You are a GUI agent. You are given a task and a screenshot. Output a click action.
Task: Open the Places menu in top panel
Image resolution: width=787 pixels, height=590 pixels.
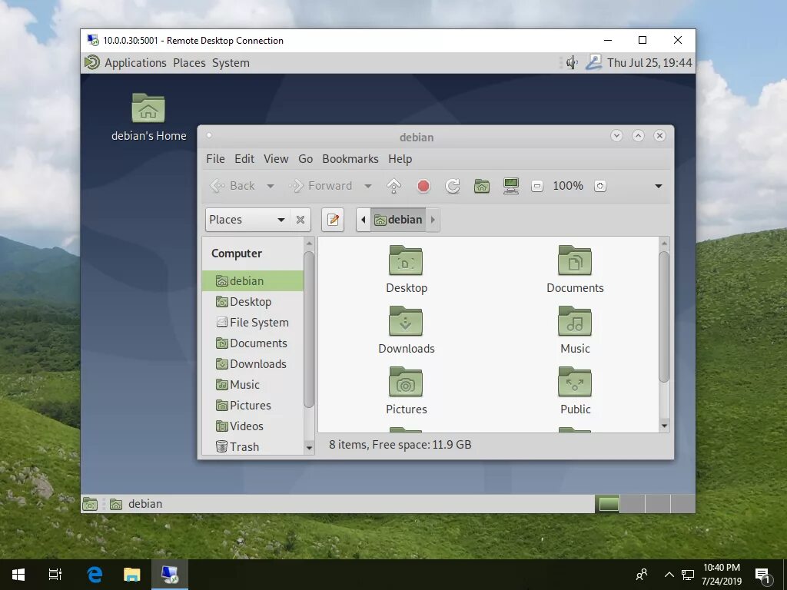point(189,63)
